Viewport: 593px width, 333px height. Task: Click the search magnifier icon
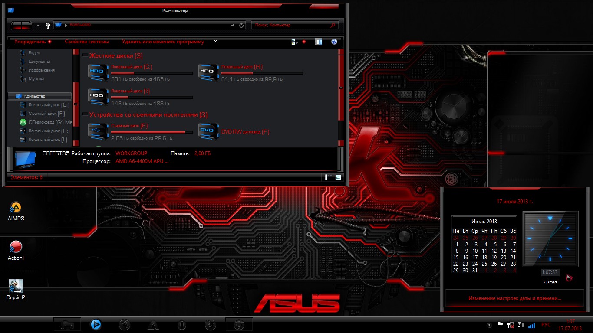[x=333, y=25]
